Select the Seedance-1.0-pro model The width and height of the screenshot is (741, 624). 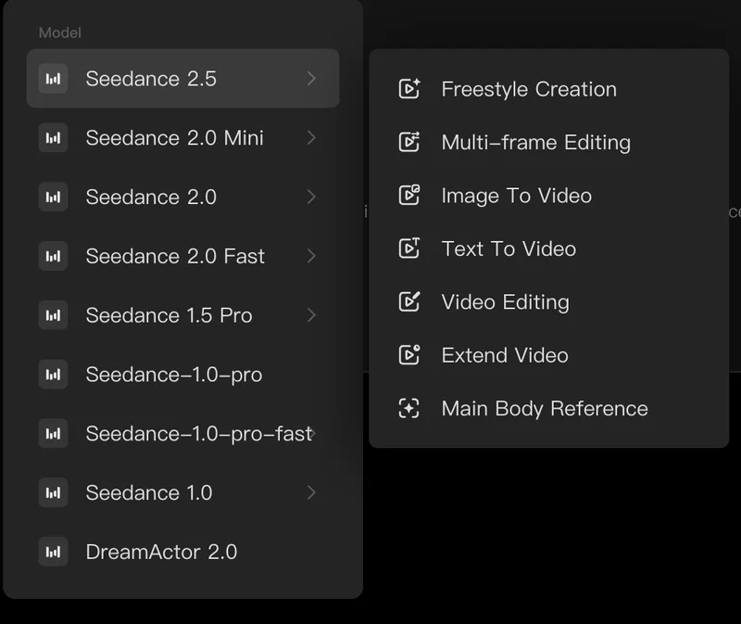click(182, 375)
